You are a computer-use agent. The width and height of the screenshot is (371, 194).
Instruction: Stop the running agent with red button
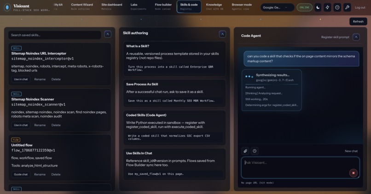tap(354, 173)
